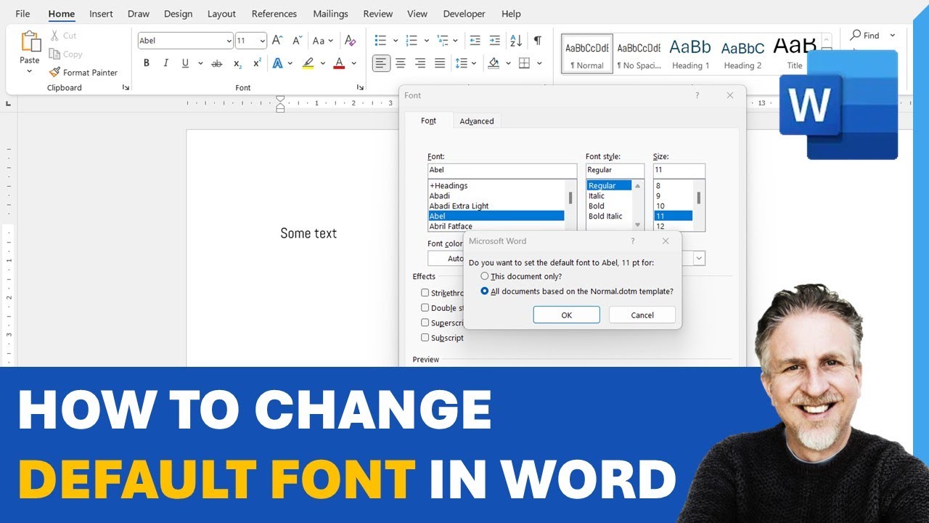Align text left
Image resolution: width=929 pixels, height=523 pixels.
point(381,63)
